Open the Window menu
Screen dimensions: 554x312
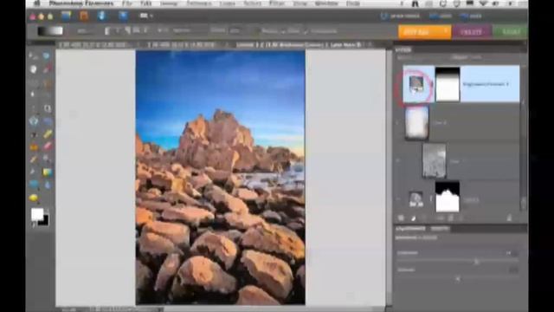pyautogui.click(x=326, y=3)
